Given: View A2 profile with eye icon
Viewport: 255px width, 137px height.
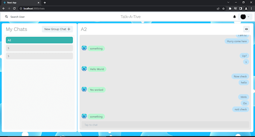Looking at the screenshot, I should point(246,29).
